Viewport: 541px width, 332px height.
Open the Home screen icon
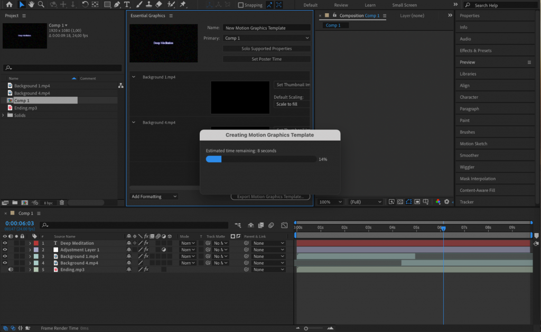pos(9,6)
